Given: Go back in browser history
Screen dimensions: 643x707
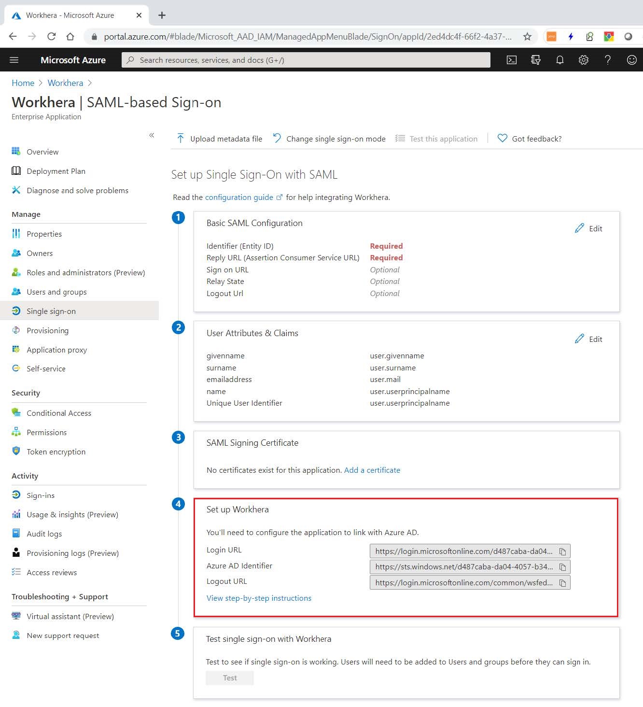Looking at the screenshot, I should [x=13, y=37].
